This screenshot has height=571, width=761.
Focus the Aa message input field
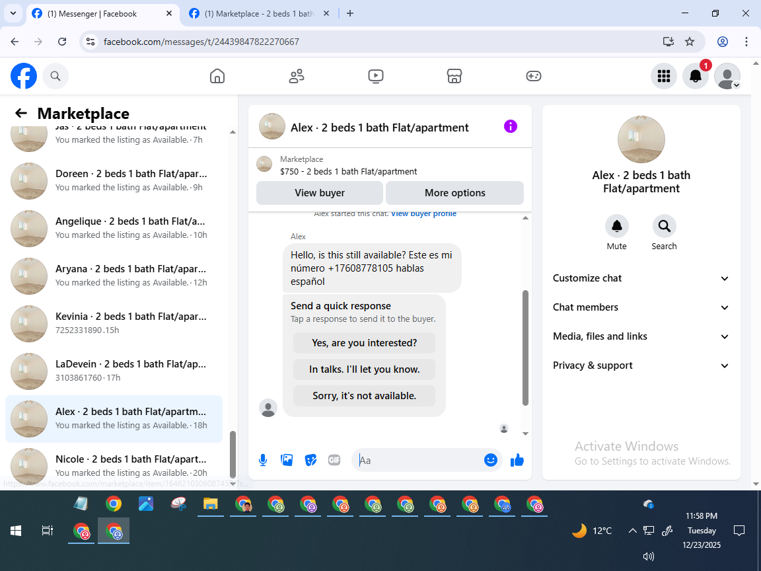(420, 460)
